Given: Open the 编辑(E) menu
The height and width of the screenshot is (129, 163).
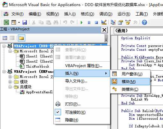Looking at the screenshot, I should click(x=35, y=14).
